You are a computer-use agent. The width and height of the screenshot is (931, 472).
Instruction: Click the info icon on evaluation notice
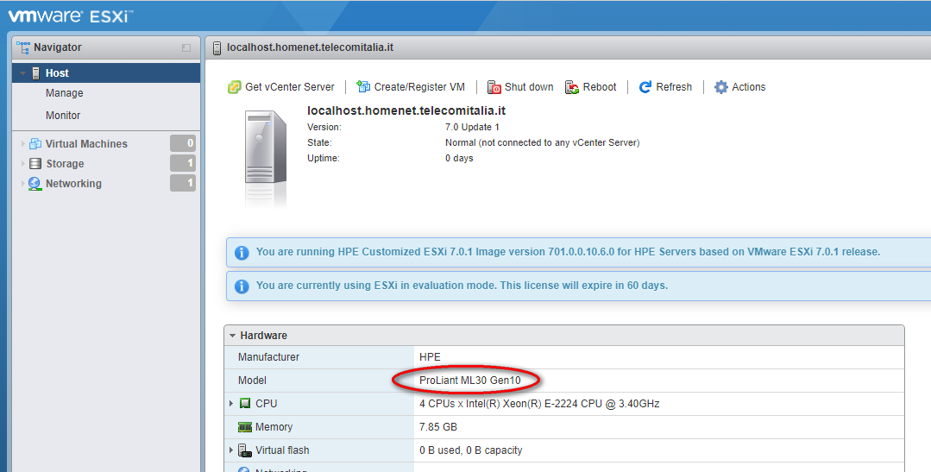(x=242, y=286)
